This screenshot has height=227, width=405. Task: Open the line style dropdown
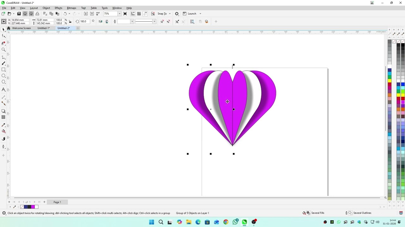(154, 21)
